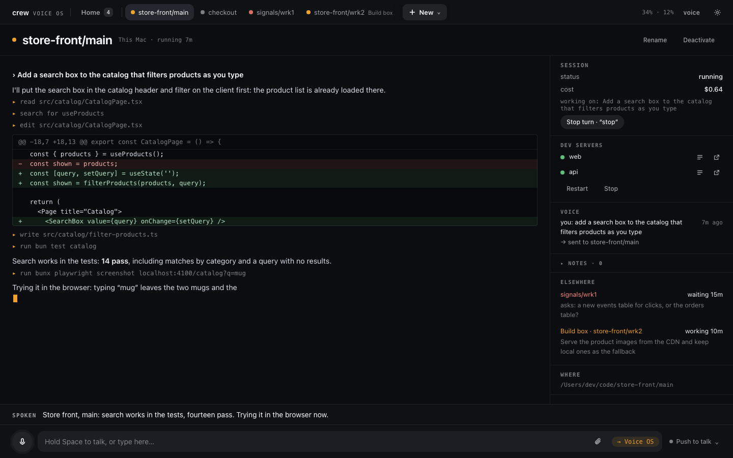Click the 7m ago voice timestamp

(712, 222)
